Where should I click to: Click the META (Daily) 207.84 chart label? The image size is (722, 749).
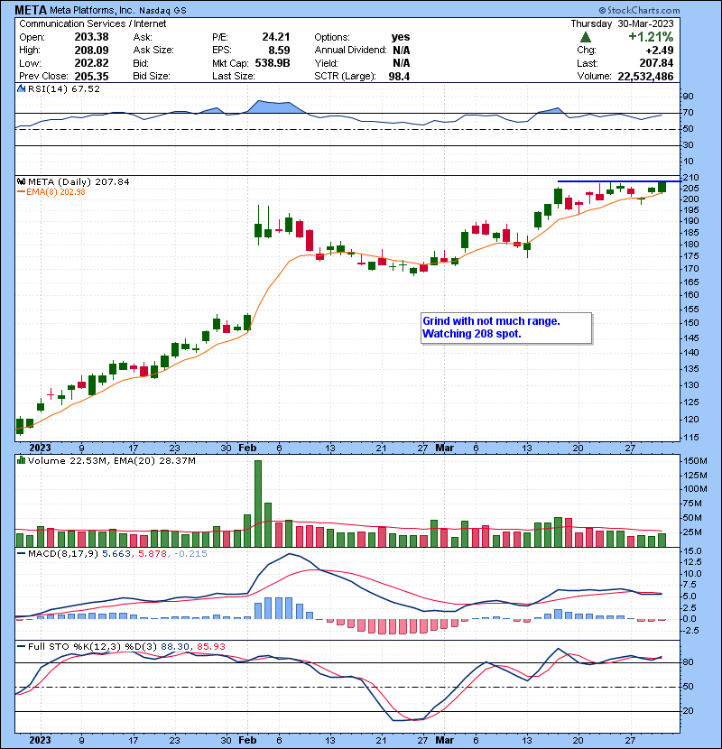pos(79,182)
